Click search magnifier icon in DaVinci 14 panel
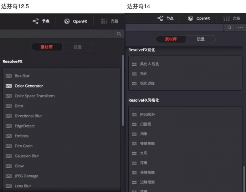Viewport: 246px width, 192px height. tap(229, 27)
